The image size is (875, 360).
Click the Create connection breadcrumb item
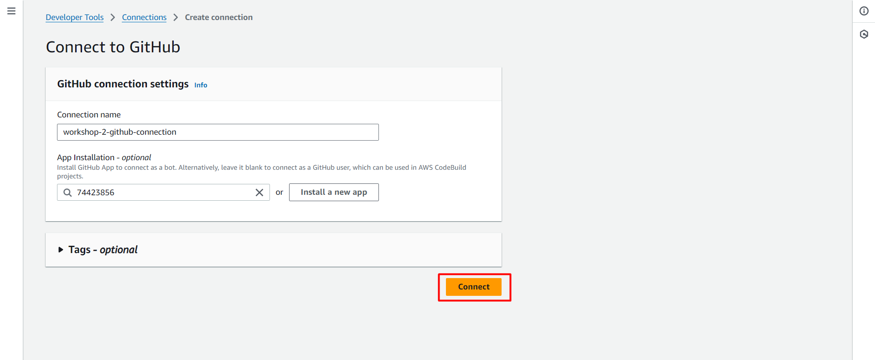point(218,17)
